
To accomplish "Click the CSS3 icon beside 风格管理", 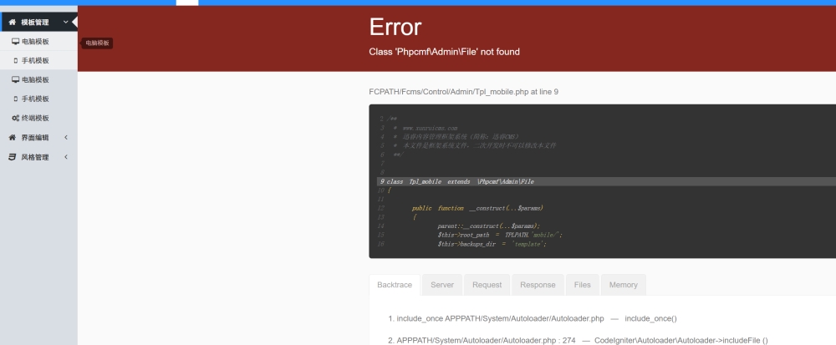I will coord(13,156).
